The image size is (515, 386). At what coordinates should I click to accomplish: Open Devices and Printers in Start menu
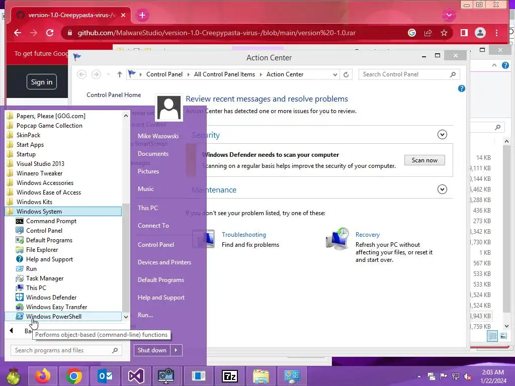click(164, 262)
